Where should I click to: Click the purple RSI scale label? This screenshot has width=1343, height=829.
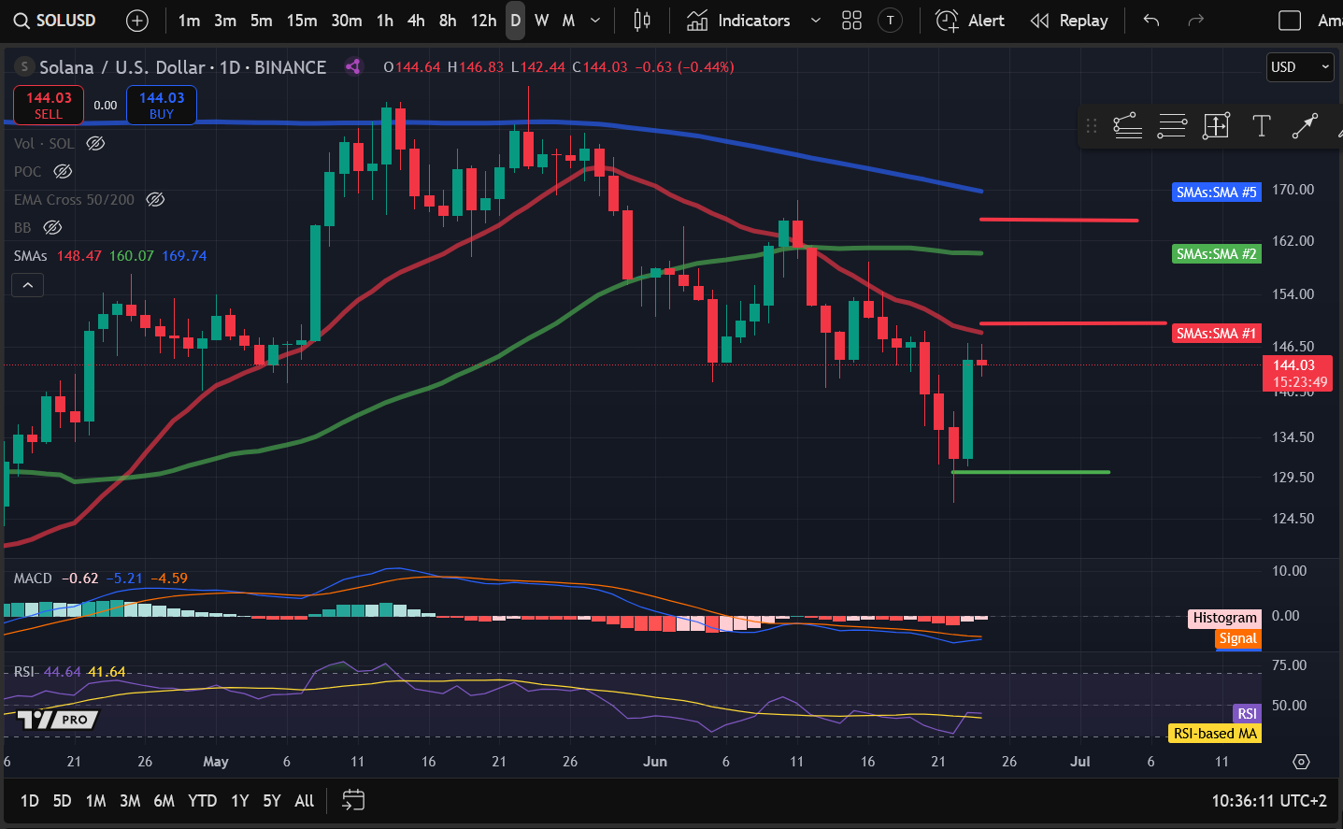1248,714
